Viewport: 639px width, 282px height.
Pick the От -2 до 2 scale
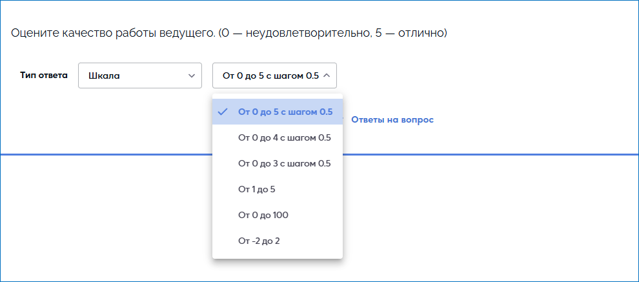(259, 241)
